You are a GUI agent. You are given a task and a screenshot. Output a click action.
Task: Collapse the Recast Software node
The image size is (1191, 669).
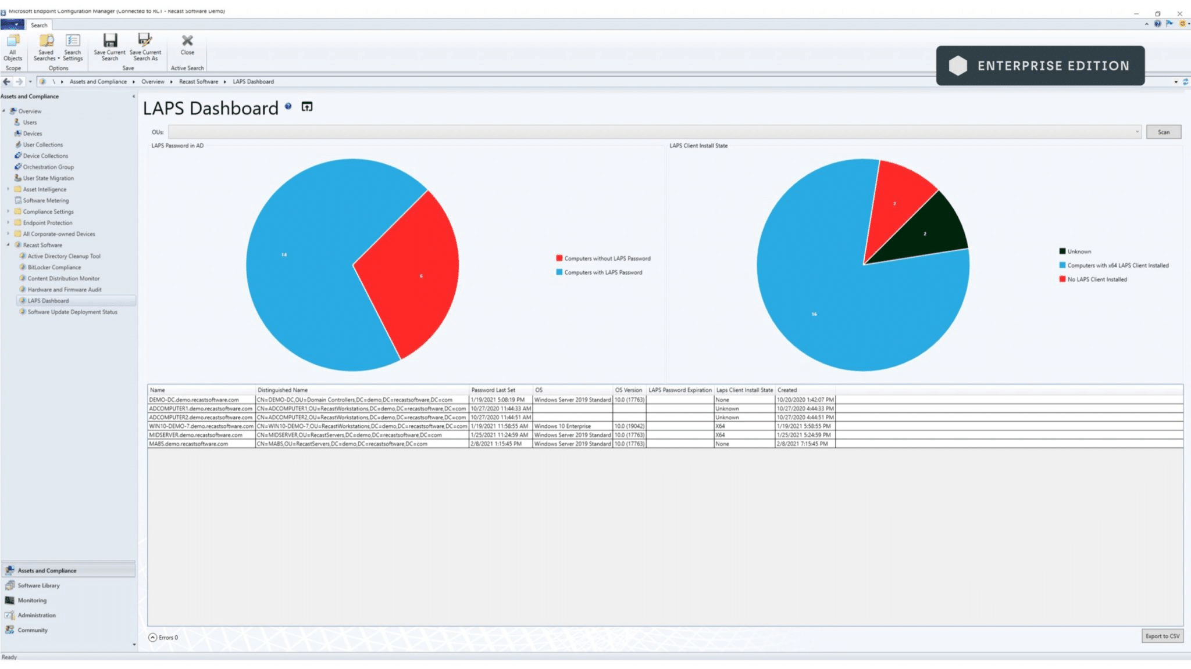[x=8, y=244]
